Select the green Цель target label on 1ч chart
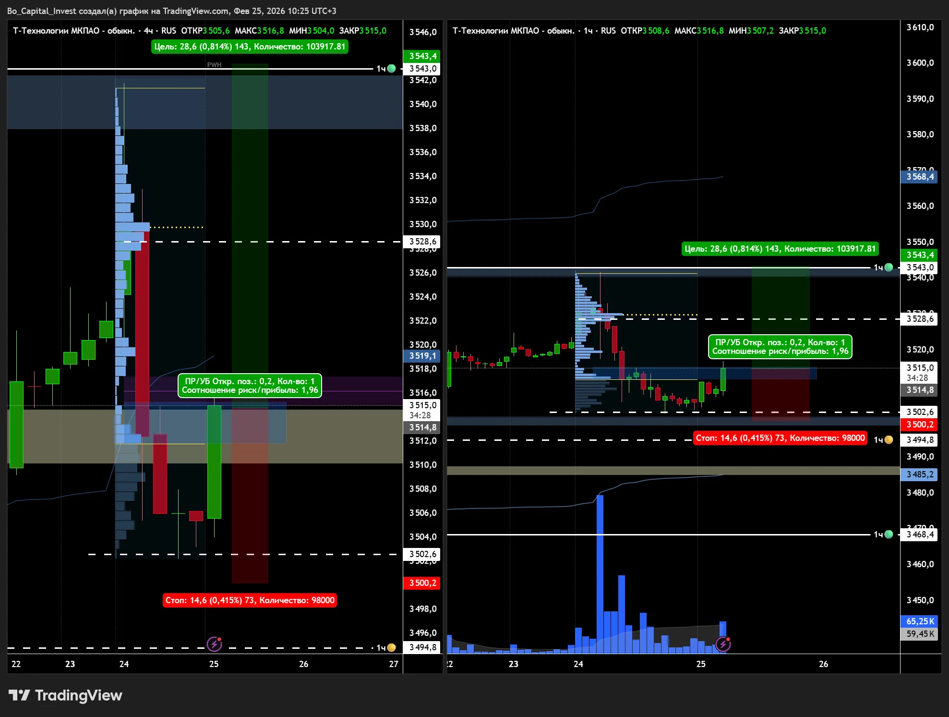The width and height of the screenshot is (949, 717). [780, 249]
